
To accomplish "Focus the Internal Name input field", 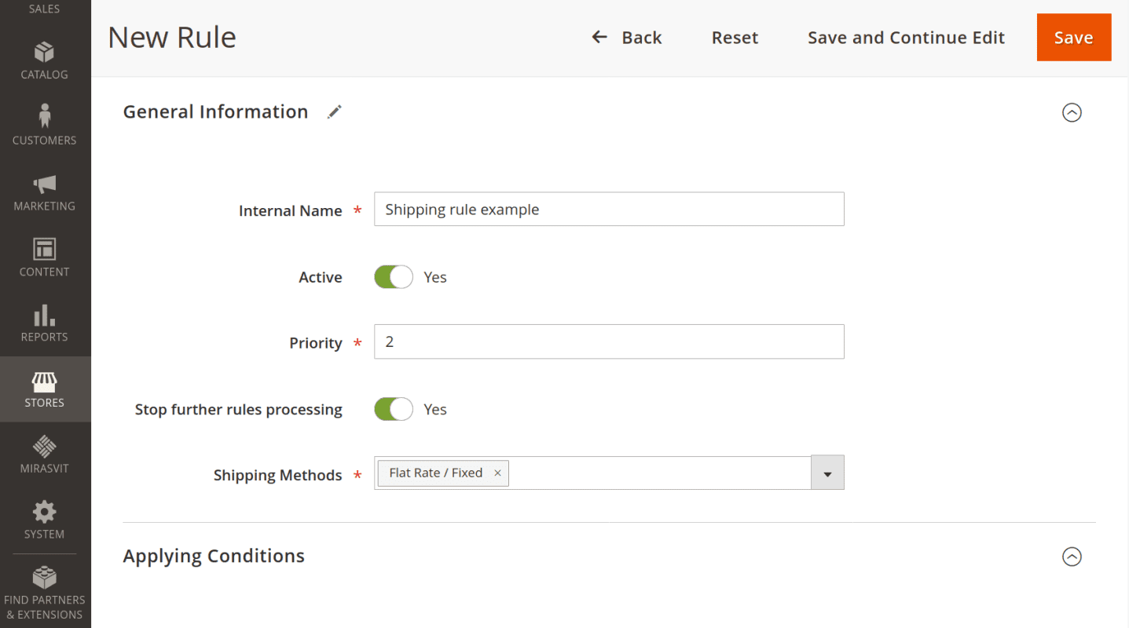I will click(609, 209).
